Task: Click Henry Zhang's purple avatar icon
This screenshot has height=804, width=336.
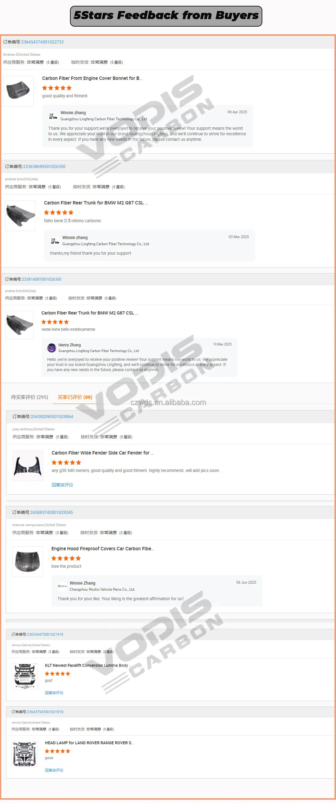Action: click(51, 347)
